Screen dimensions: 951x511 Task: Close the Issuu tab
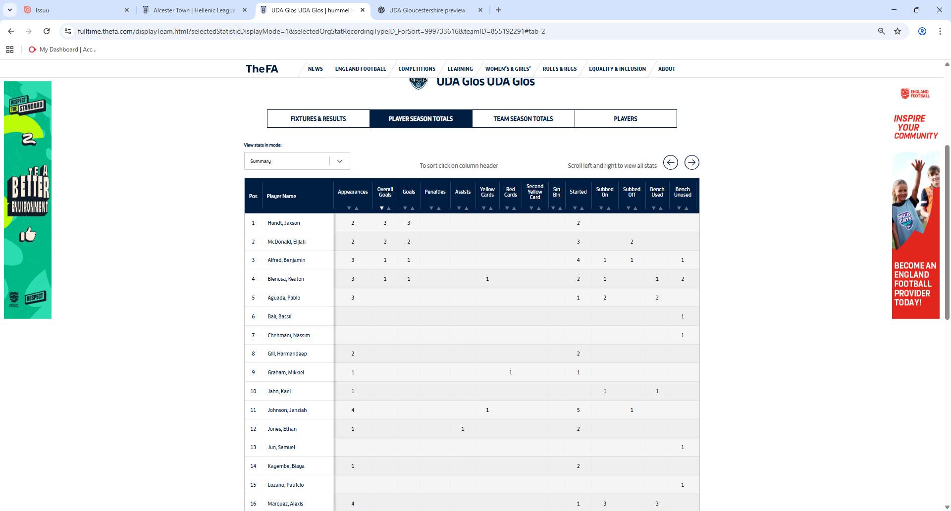[127, 10]
